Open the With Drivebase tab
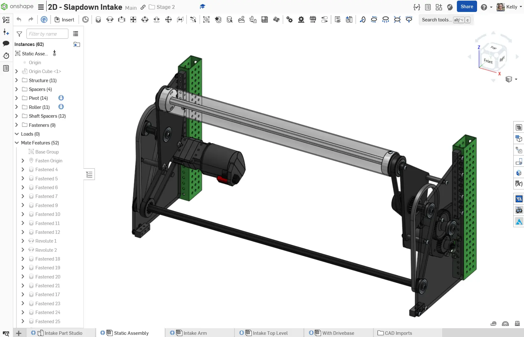 (x=338, y=333)
